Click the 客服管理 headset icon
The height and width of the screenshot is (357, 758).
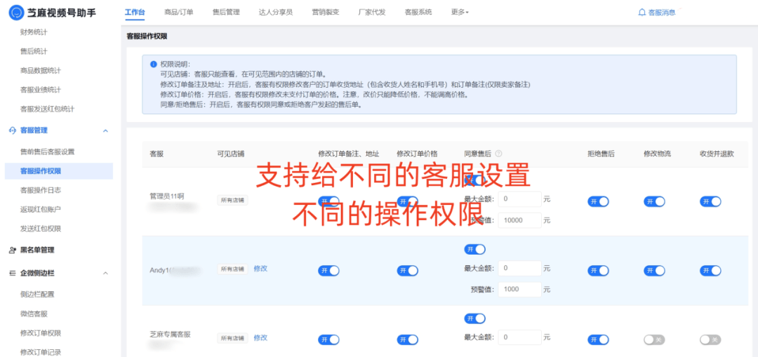(13, 130)
